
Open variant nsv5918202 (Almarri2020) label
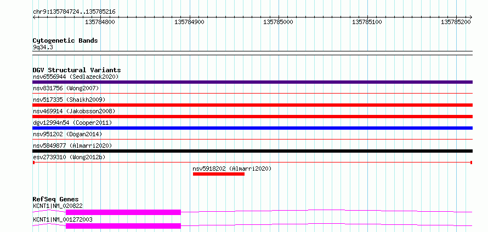[x=232, y=169]
